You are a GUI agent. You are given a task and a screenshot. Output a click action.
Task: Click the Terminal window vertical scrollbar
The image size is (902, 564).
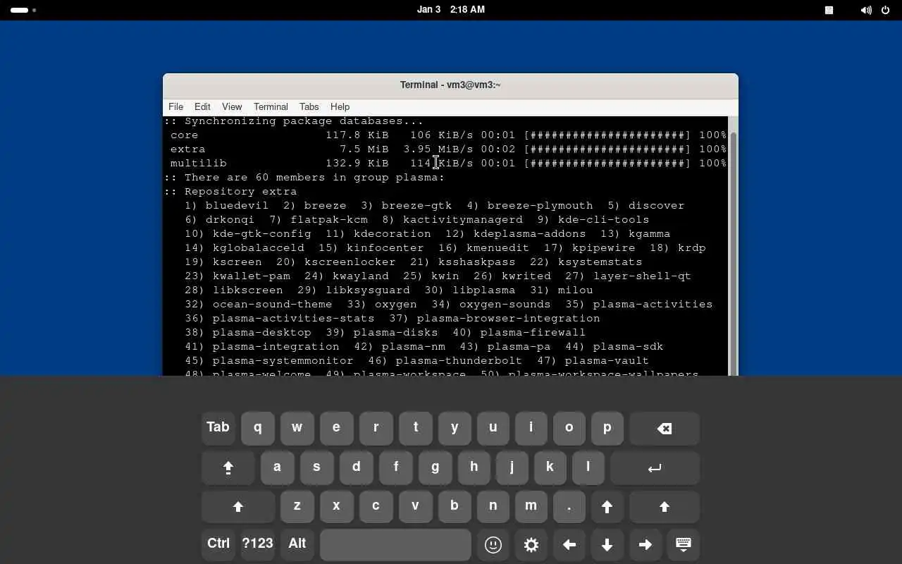(734, 247)
